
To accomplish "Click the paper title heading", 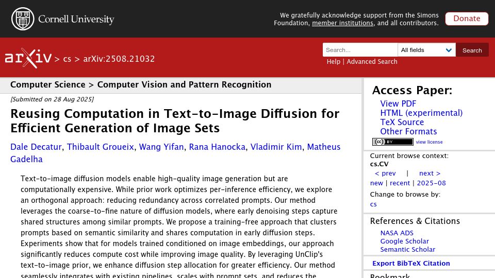I will tap(175, 120).
